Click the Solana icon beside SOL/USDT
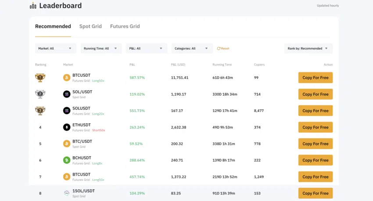This screenshot has height=201, width=373. 67,94
